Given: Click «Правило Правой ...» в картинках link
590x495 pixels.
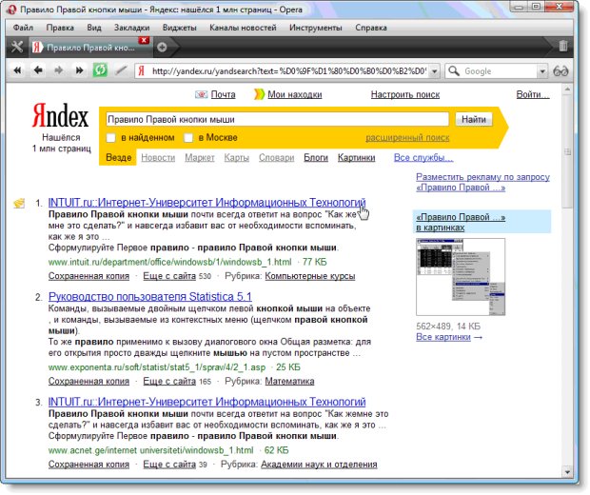Looking at the screenshot, I should [x=461, y=222].
